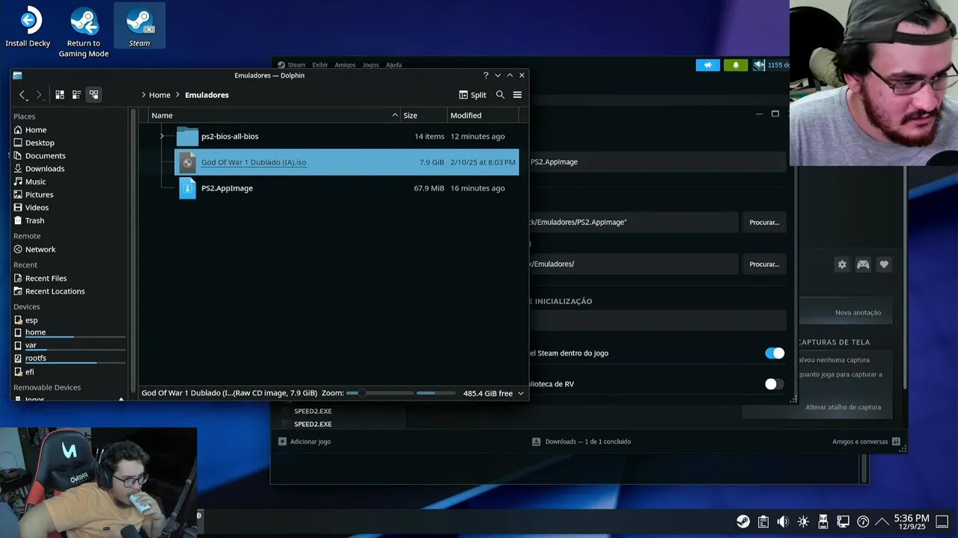Open the Dolphin search magnifier
958x538 pixels.
pos(500,95)
